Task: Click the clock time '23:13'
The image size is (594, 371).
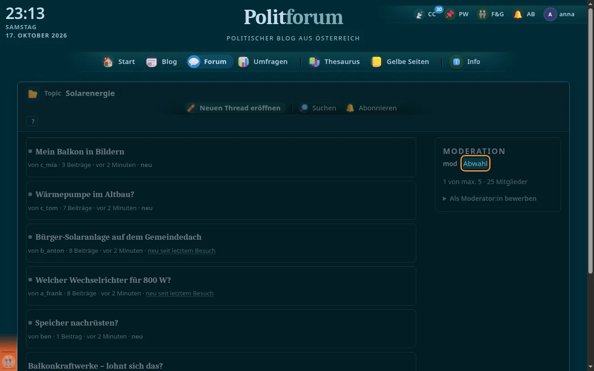Action: coord(25,13)
